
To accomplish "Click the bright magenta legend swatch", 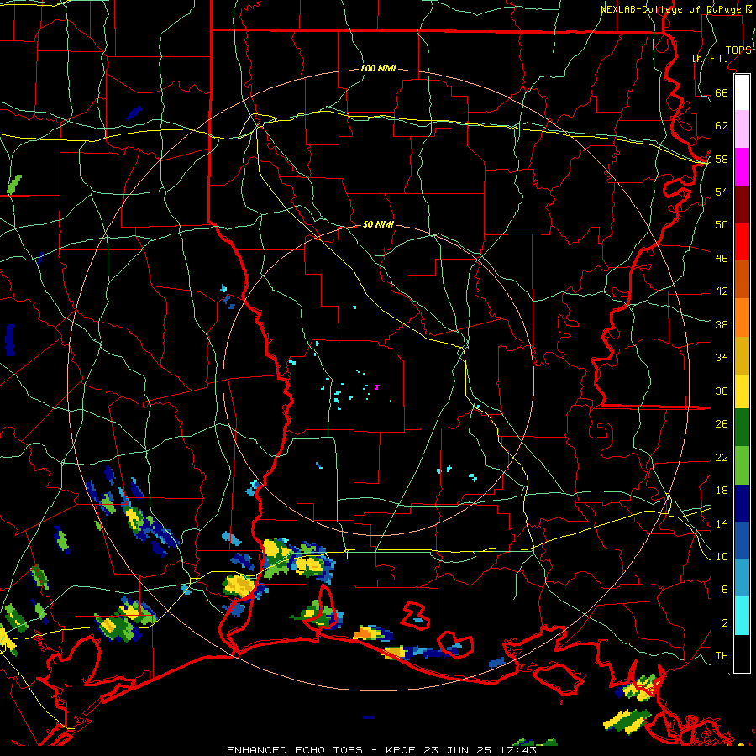I will click(742, 167).
